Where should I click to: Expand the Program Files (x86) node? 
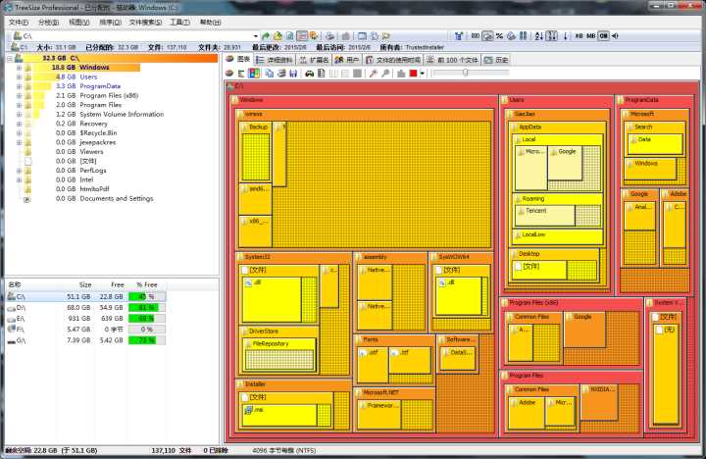coord(19,95)
